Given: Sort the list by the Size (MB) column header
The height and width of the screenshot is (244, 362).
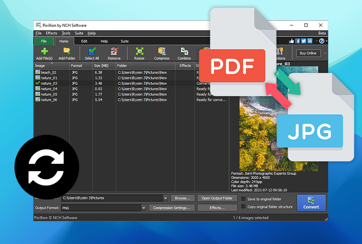Looking at the screenshot, I should pyautogui.click(x=104, y=66).
